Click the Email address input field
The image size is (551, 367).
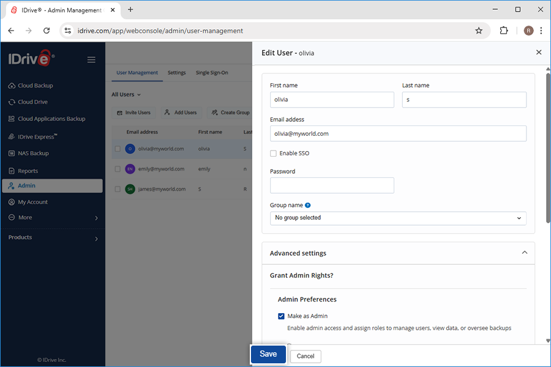point(398,133)
